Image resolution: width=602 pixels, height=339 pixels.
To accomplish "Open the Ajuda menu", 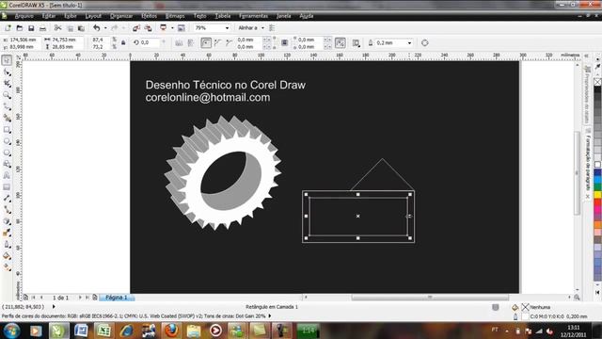I will [307, 16].
